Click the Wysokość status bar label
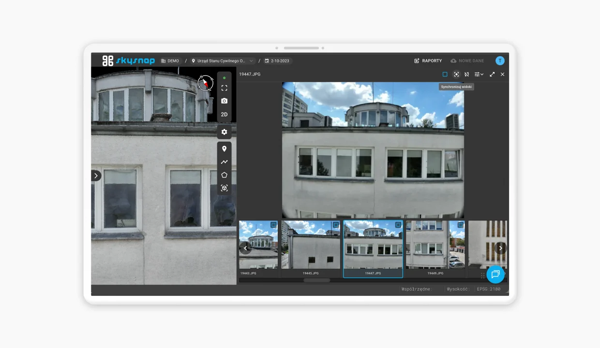The height and width of the screenshot is (348, 600). (x=458, y=289)
